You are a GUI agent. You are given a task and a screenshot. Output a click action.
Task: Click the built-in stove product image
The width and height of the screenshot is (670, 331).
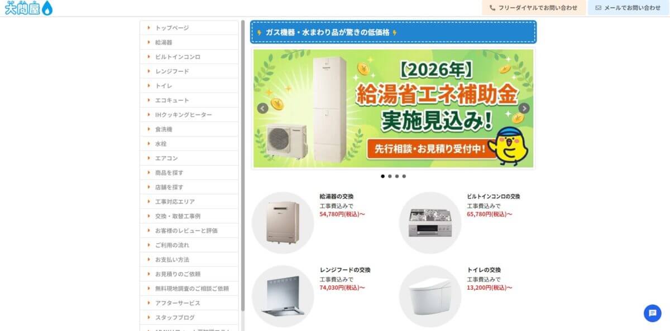coord(430,223)
